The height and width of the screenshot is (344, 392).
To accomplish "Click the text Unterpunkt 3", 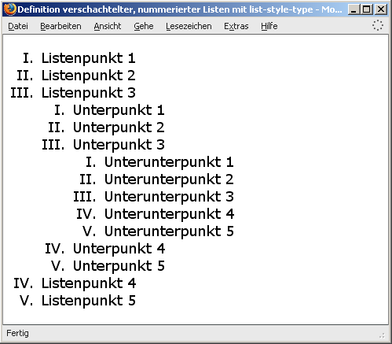I will point(119,145).
